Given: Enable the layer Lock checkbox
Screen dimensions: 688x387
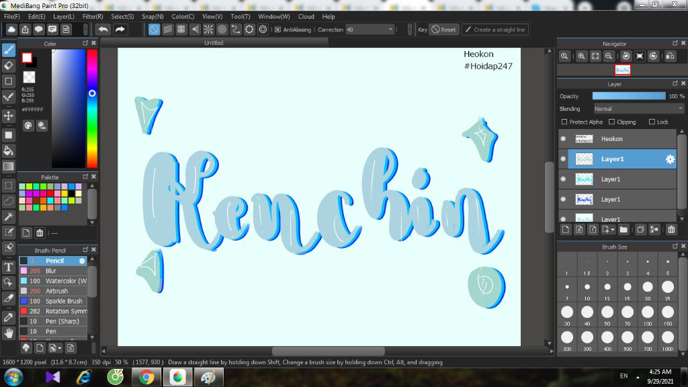Looking at the screenshot, I should point(652,122).
